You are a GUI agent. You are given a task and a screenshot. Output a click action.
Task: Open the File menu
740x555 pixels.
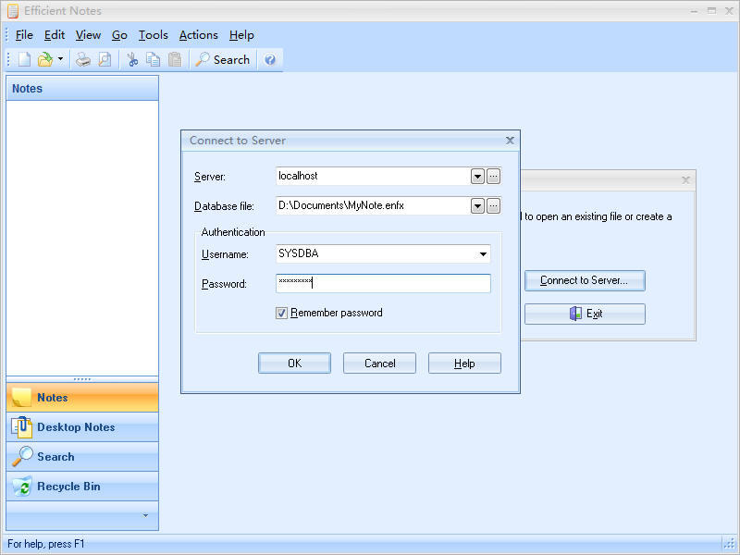(24, 35)
